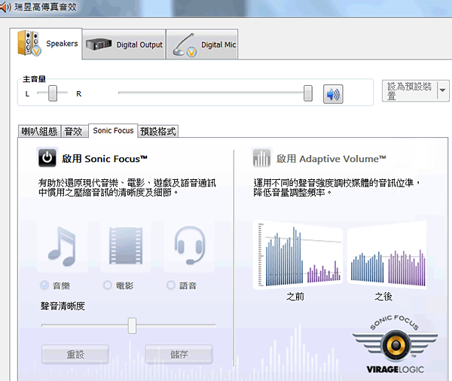Click the 重設 reset button

pyautogui.click(x=75, y=354)
